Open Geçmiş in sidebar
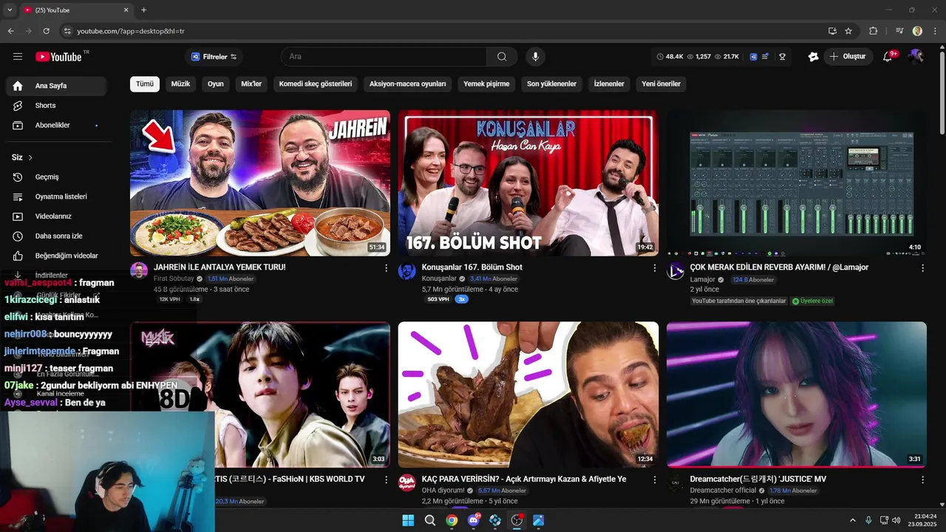946x532 pixels. [56, 177]
